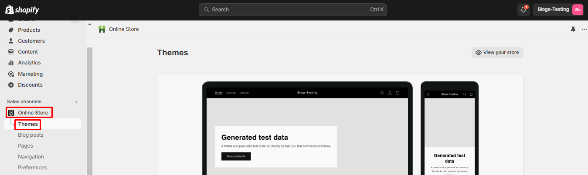Click the Shopify logo
The image size is (588, 175).
pyautogui.click(x=22, y=10)
